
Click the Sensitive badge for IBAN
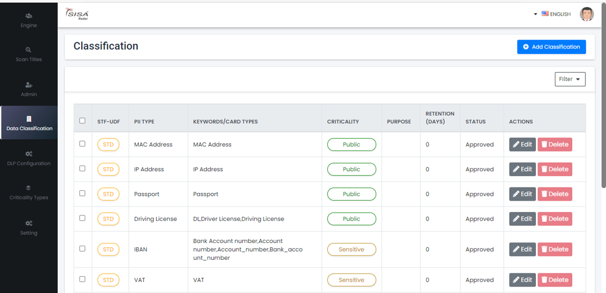351,250
